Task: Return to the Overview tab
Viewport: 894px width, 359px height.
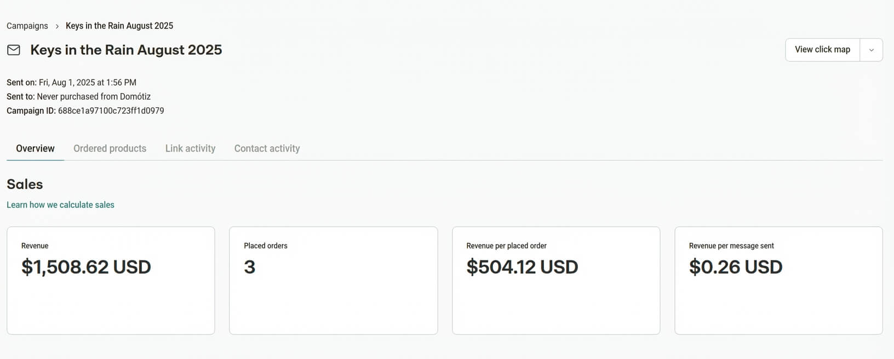Action: pos(35,148)
